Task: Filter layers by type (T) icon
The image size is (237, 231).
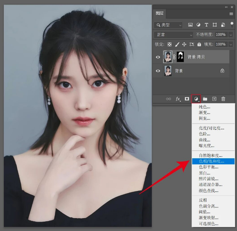Action: click(x=206, y=25)
